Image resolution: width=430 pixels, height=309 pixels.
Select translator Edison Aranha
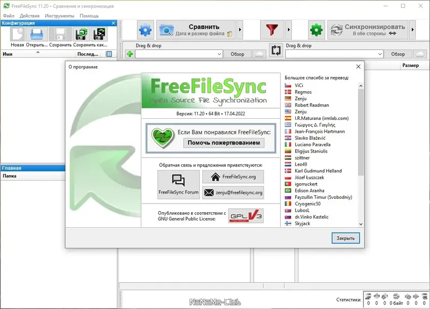pos(310,191)
